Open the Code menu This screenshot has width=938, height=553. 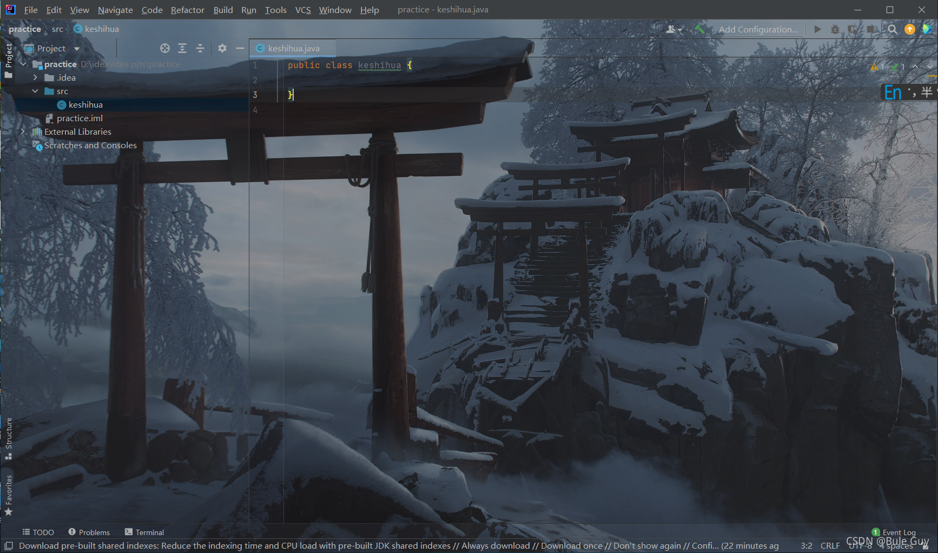tap(152, 10)
